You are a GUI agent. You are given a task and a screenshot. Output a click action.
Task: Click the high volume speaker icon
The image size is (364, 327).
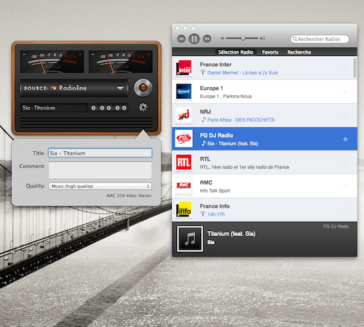click(262, 39)
